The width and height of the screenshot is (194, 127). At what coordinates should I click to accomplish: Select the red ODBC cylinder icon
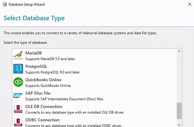point(18,122)
